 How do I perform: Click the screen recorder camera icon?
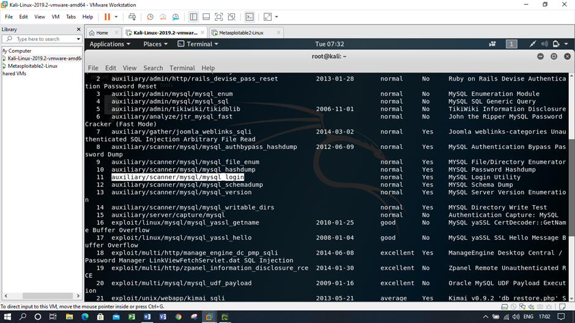pos(492,44)
